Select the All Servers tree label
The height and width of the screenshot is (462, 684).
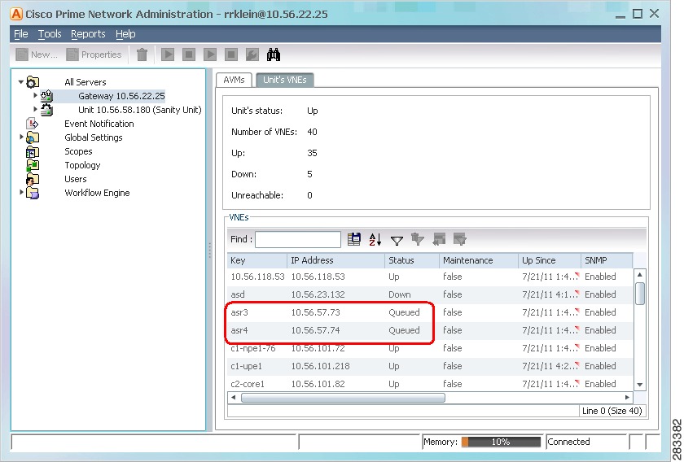[x=85, y=82]
